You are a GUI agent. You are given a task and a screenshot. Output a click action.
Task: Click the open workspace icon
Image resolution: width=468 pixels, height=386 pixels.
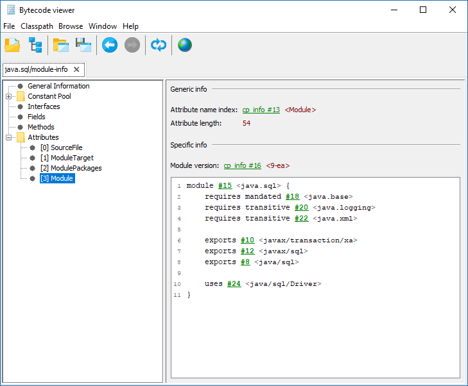[61, 45]
